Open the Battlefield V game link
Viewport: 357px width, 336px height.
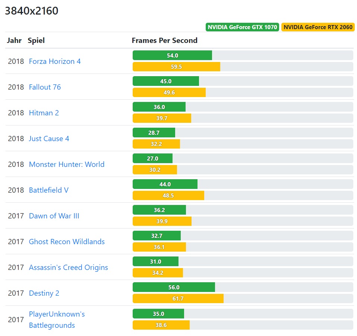coord(49,190)
